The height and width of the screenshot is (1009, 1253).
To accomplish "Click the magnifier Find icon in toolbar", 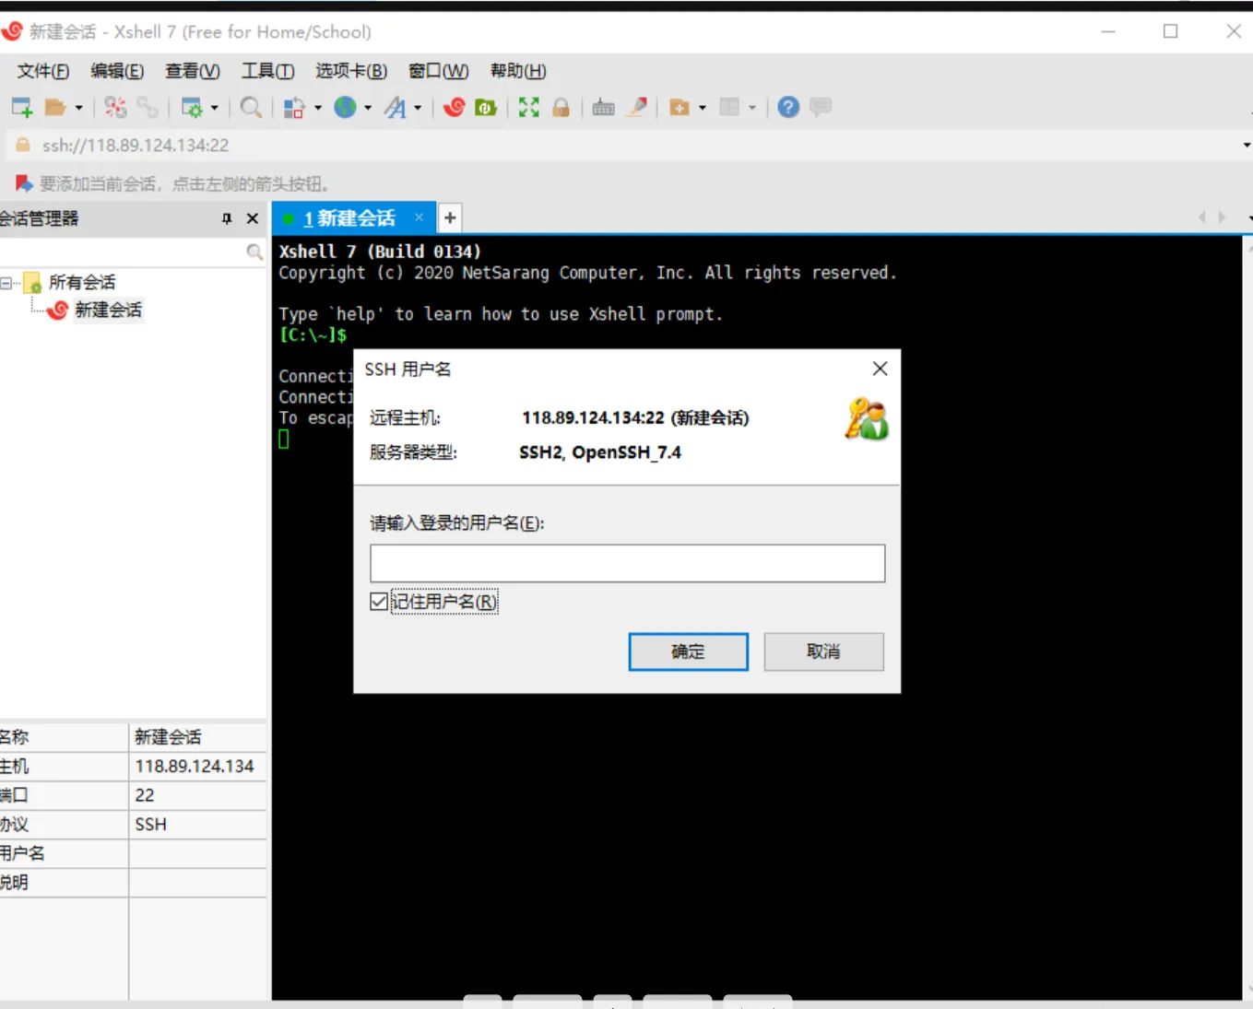I will coord(251,108).
